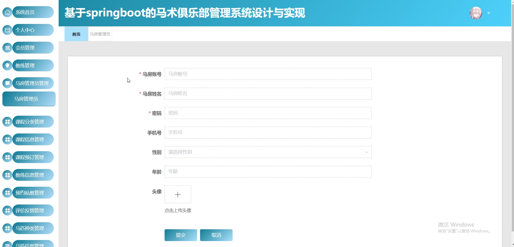Click the 点击上传头像 hint text
514x247 pixels.
178,210
